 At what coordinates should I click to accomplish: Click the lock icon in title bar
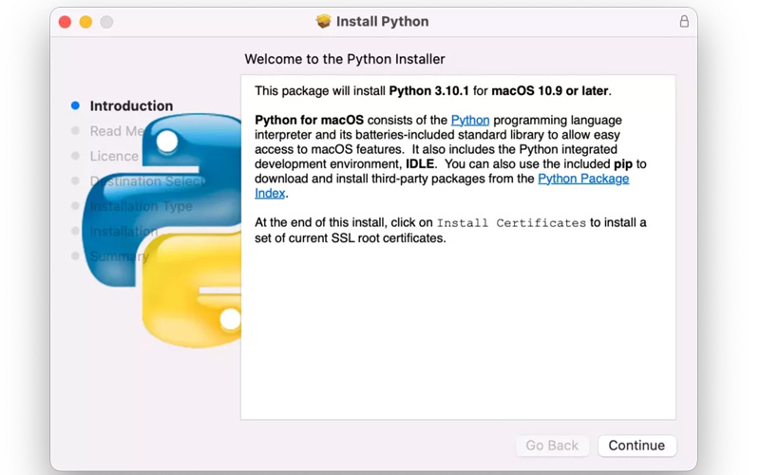(684, 21)
